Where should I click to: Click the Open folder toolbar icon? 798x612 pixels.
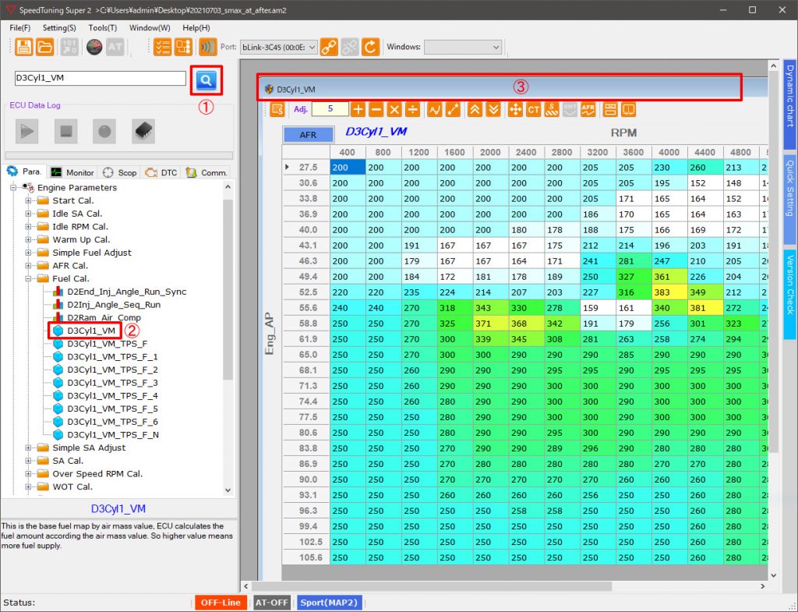point(44,47)
